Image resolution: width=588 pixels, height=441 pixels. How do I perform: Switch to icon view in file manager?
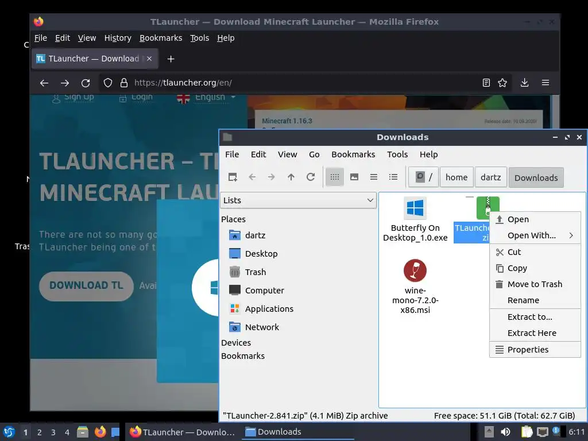335,177
